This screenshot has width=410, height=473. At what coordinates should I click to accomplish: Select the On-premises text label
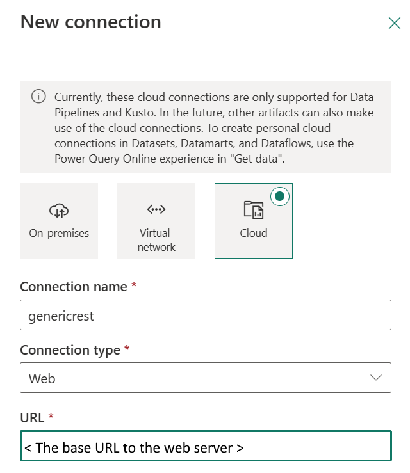[x=59, y=233]
